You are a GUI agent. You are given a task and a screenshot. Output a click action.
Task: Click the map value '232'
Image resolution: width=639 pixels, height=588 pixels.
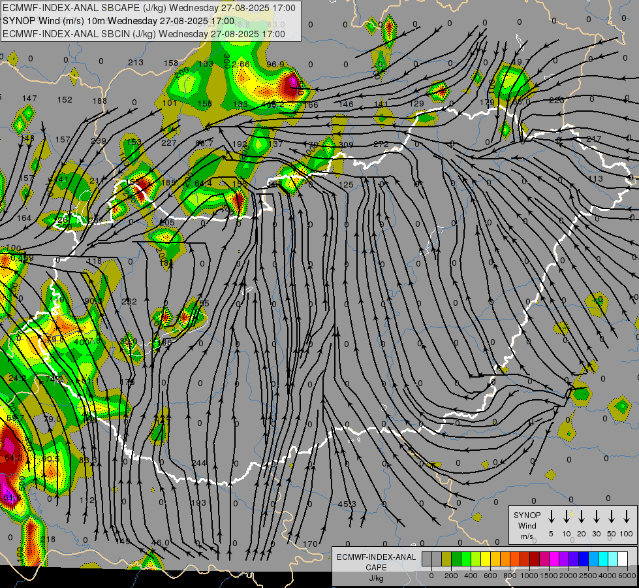pyautogui.click(x=129, y=302)
